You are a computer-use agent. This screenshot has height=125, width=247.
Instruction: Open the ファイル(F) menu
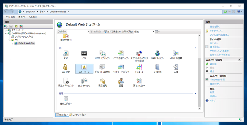(10, 17)
